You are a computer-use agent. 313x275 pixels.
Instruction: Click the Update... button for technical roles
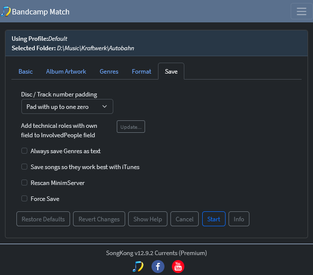(131, 127)
